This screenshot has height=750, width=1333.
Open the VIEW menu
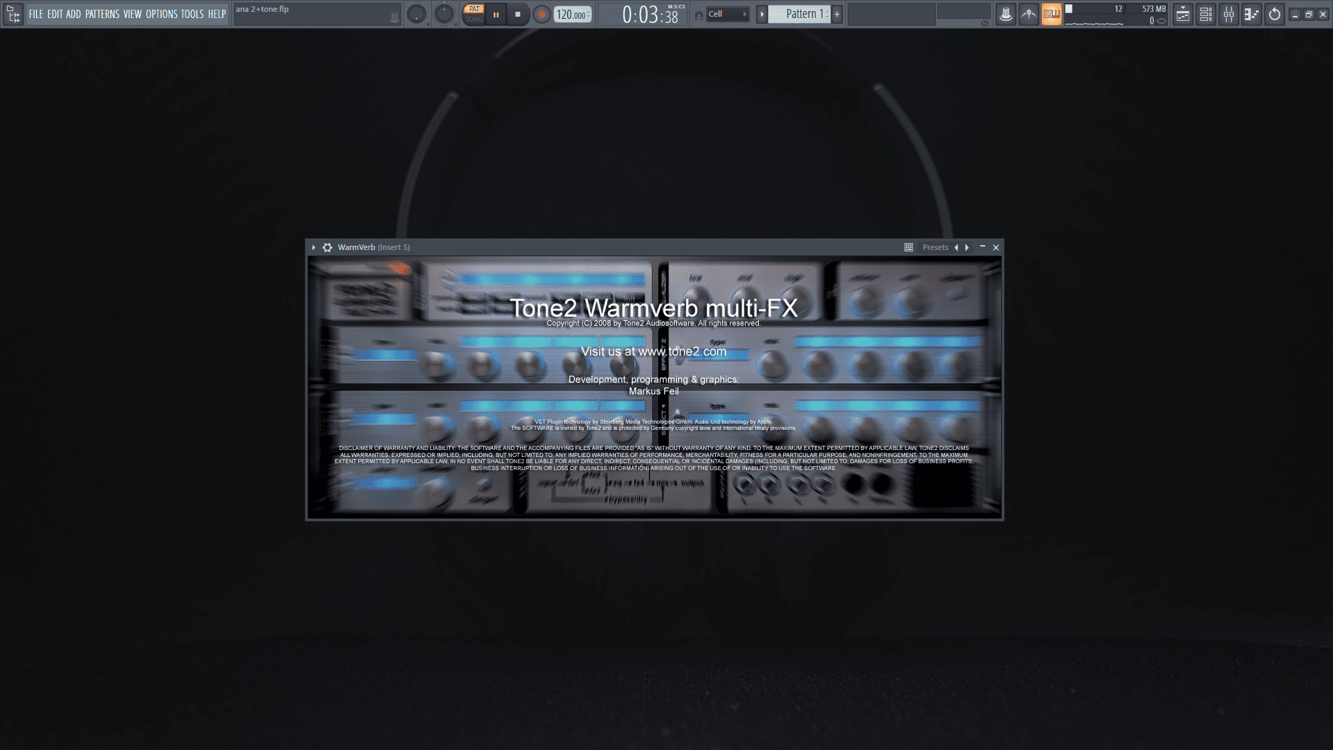(x=133, y=14)
